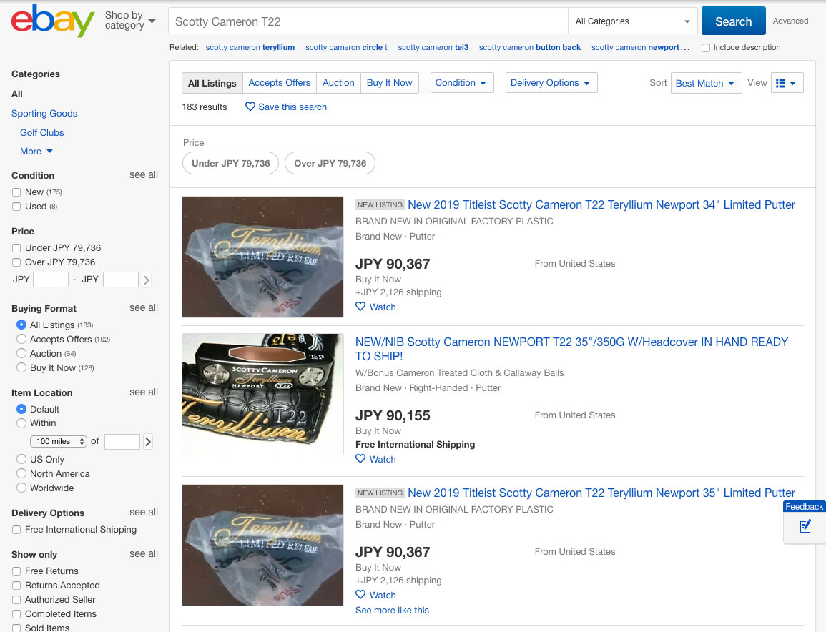
Task: Open the See more like this link
Action: click(x=392, y=611)
